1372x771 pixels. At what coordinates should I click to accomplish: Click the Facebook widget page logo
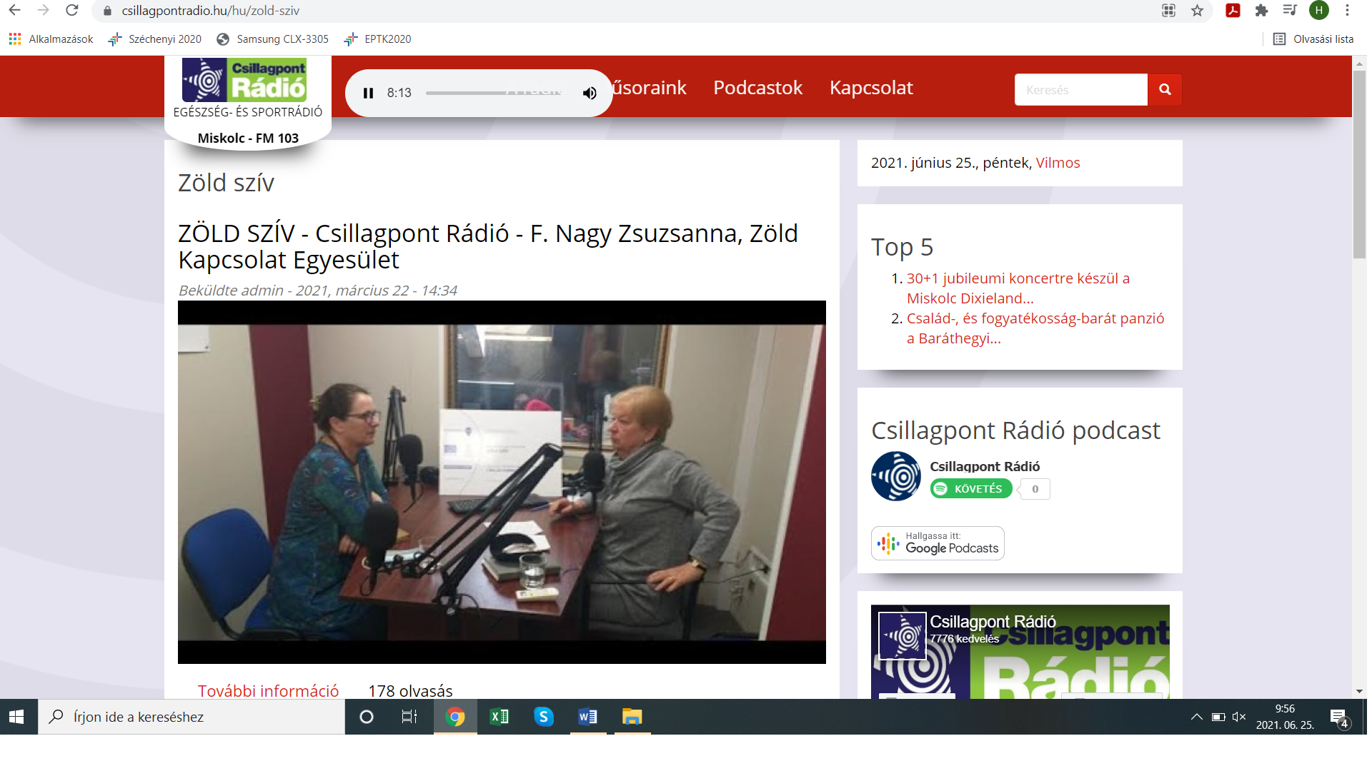(903, 635)
